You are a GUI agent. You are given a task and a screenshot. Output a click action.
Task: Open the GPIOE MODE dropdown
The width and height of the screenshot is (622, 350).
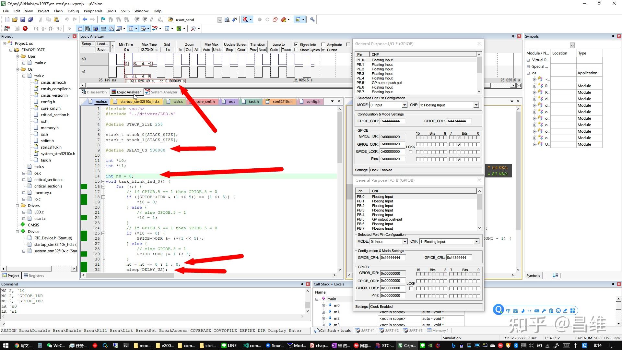[404, 105]
